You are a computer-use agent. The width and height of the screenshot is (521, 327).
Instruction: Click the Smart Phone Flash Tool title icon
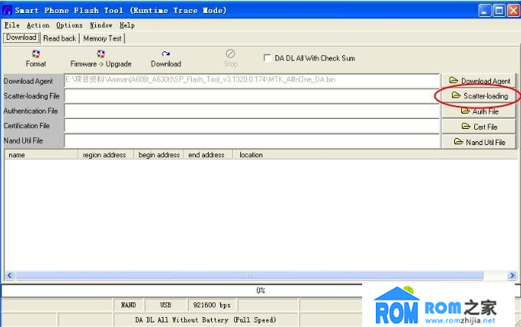click(8, 11)
